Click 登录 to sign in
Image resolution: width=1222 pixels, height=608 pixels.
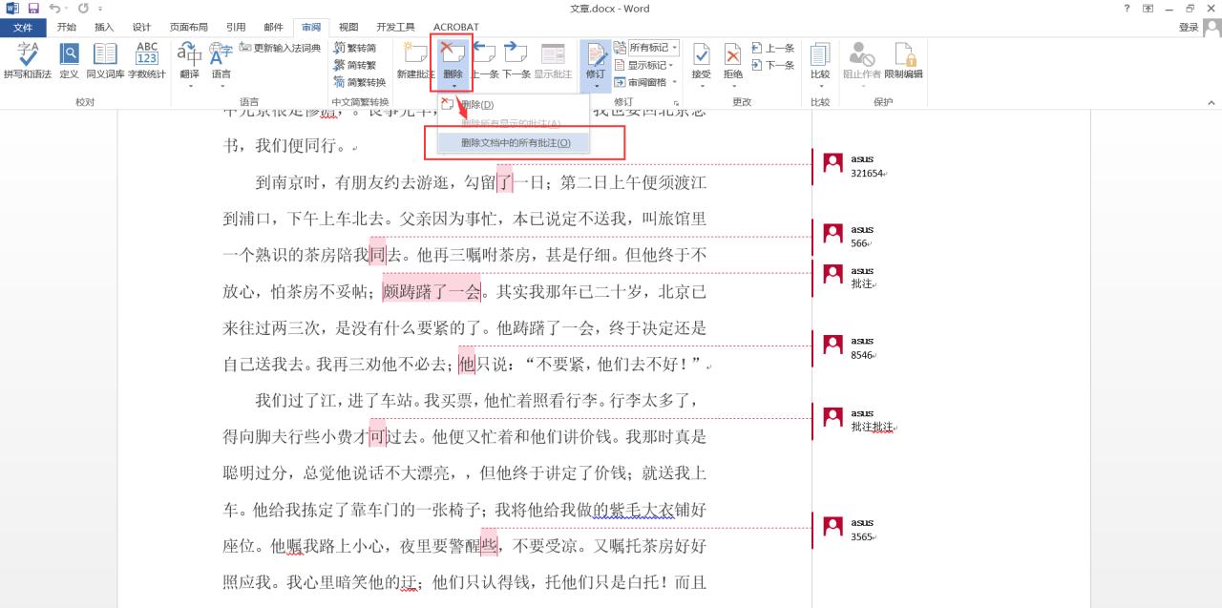click(x=1189, y=28)
